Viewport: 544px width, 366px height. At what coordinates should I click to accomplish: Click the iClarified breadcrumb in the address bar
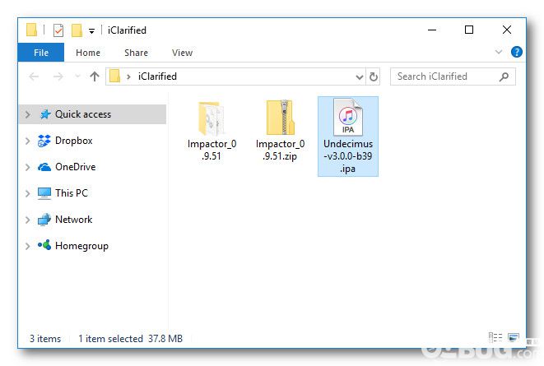coord(157,76)
